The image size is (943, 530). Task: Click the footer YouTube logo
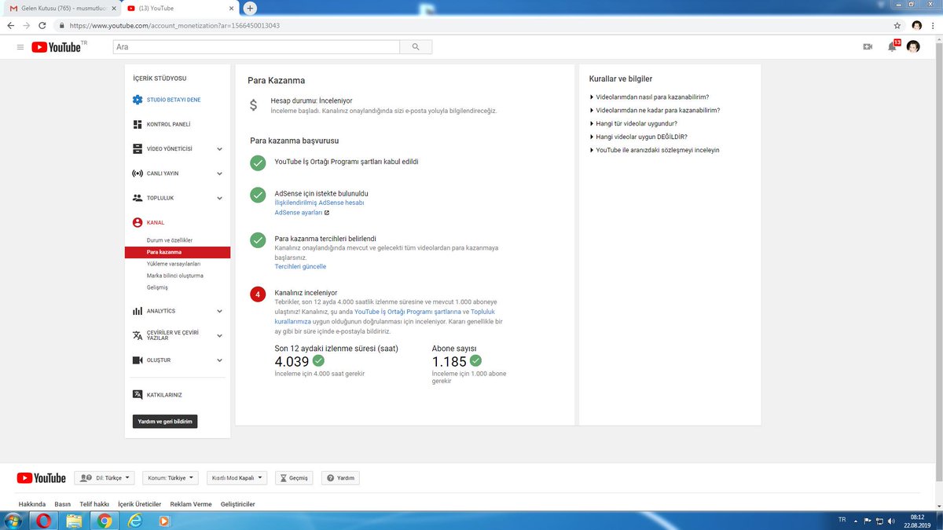point(41,478)
